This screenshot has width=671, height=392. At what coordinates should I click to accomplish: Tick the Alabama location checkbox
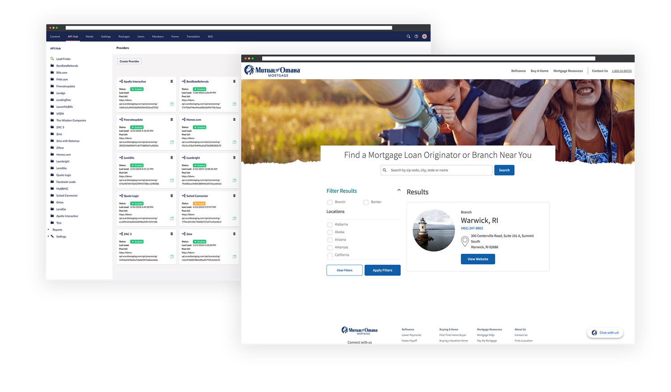[x=330, y=225]
